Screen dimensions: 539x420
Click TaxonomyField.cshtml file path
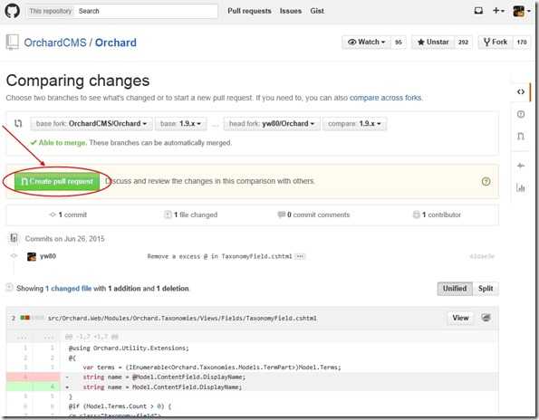pyautogui.click(x=182, y=319)
